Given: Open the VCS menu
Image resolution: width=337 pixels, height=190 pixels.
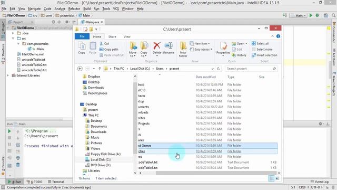Looking at the screenshot, I should point(116,9).
